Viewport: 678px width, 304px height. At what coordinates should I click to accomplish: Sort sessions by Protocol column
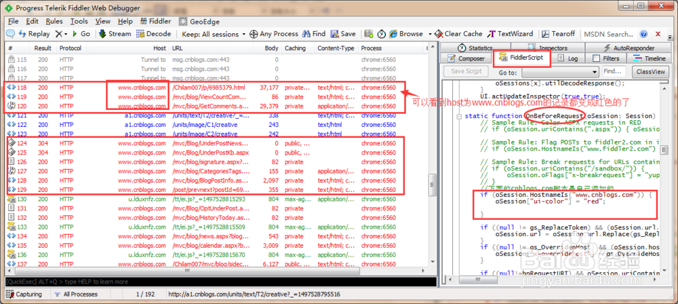coord(71,48)
